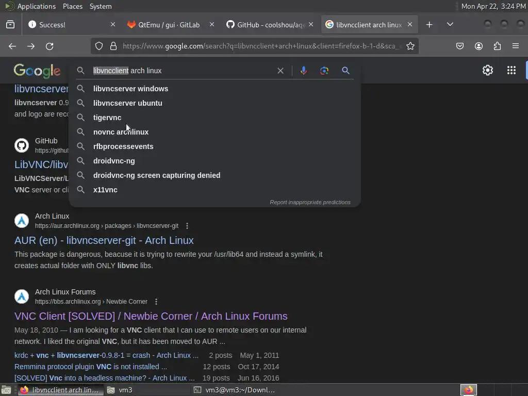View site security lock info
The width and height of the screenshot is (528, 396).
pyautogui.click(x=113, y=46)
